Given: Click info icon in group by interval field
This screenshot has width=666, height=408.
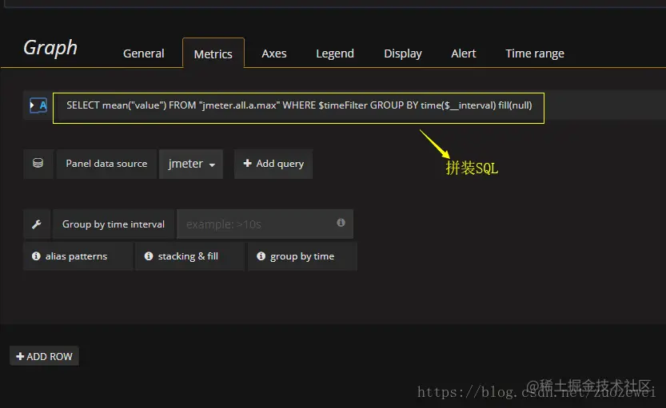Looking at the screenshot, I should coord(341,223).
